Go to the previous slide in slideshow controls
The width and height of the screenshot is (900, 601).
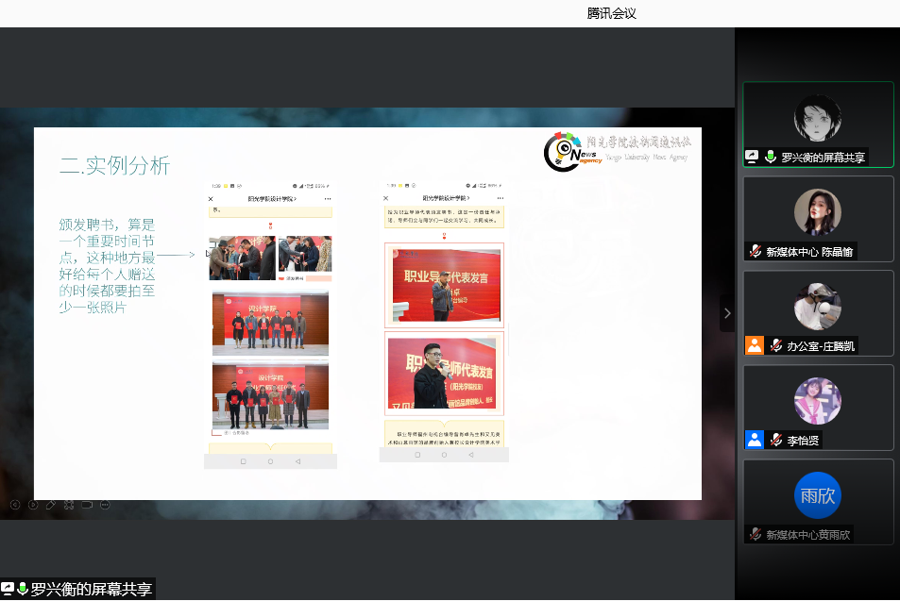pyautogui.click(x=15, y=505)
